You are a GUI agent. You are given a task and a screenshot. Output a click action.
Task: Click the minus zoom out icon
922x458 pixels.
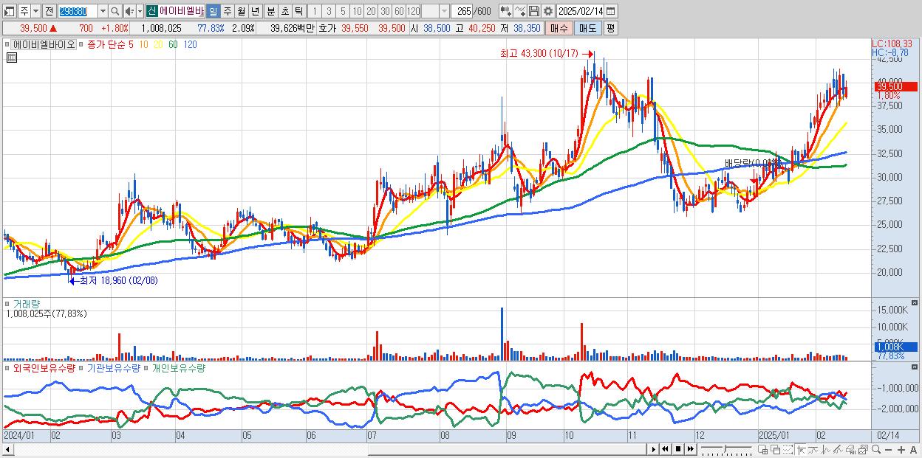[x=889, y=449]
